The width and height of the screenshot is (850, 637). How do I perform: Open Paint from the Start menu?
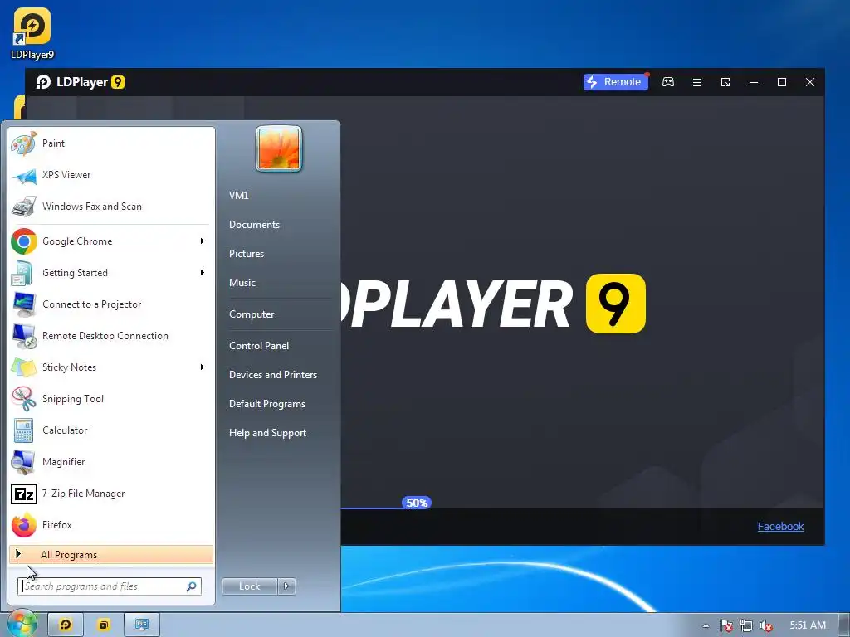(111, 143)
